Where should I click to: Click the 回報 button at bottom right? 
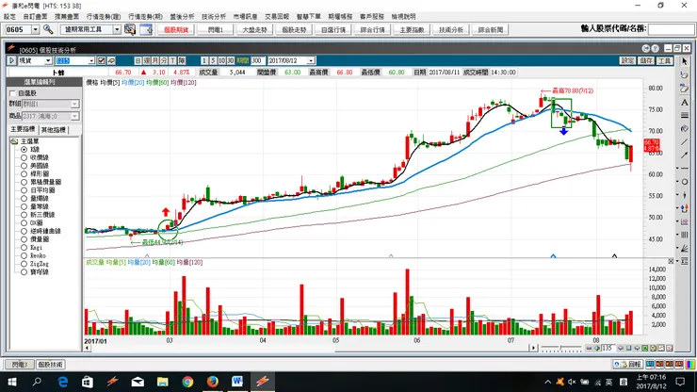pyautogui.click(x=627, y=365)
